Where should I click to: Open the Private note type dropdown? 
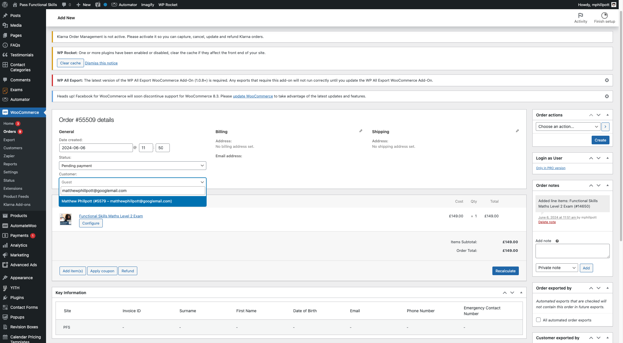coord(557,268)
